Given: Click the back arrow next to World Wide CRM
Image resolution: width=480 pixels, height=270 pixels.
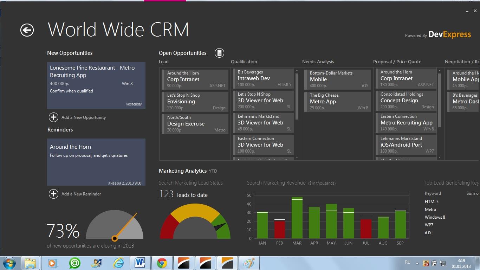Looking at the screenshot, I should point(27,30).
